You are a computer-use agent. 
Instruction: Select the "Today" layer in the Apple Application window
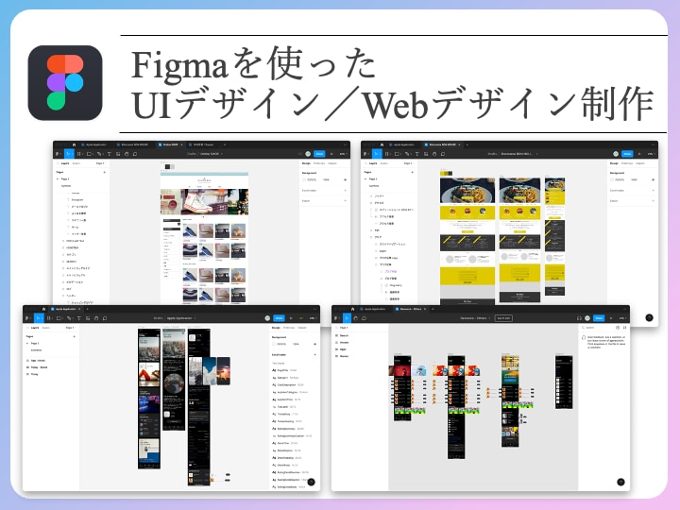(x=51, y=374)
